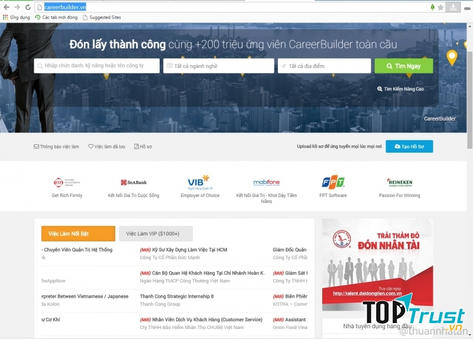Screen dimensions: 473x339
Task: Open the SeABank employer logo
Action: click(x=134, y=182)
